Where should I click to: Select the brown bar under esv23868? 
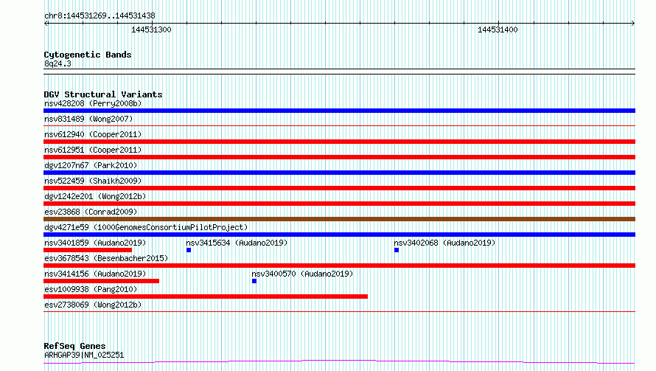point(339,219)
